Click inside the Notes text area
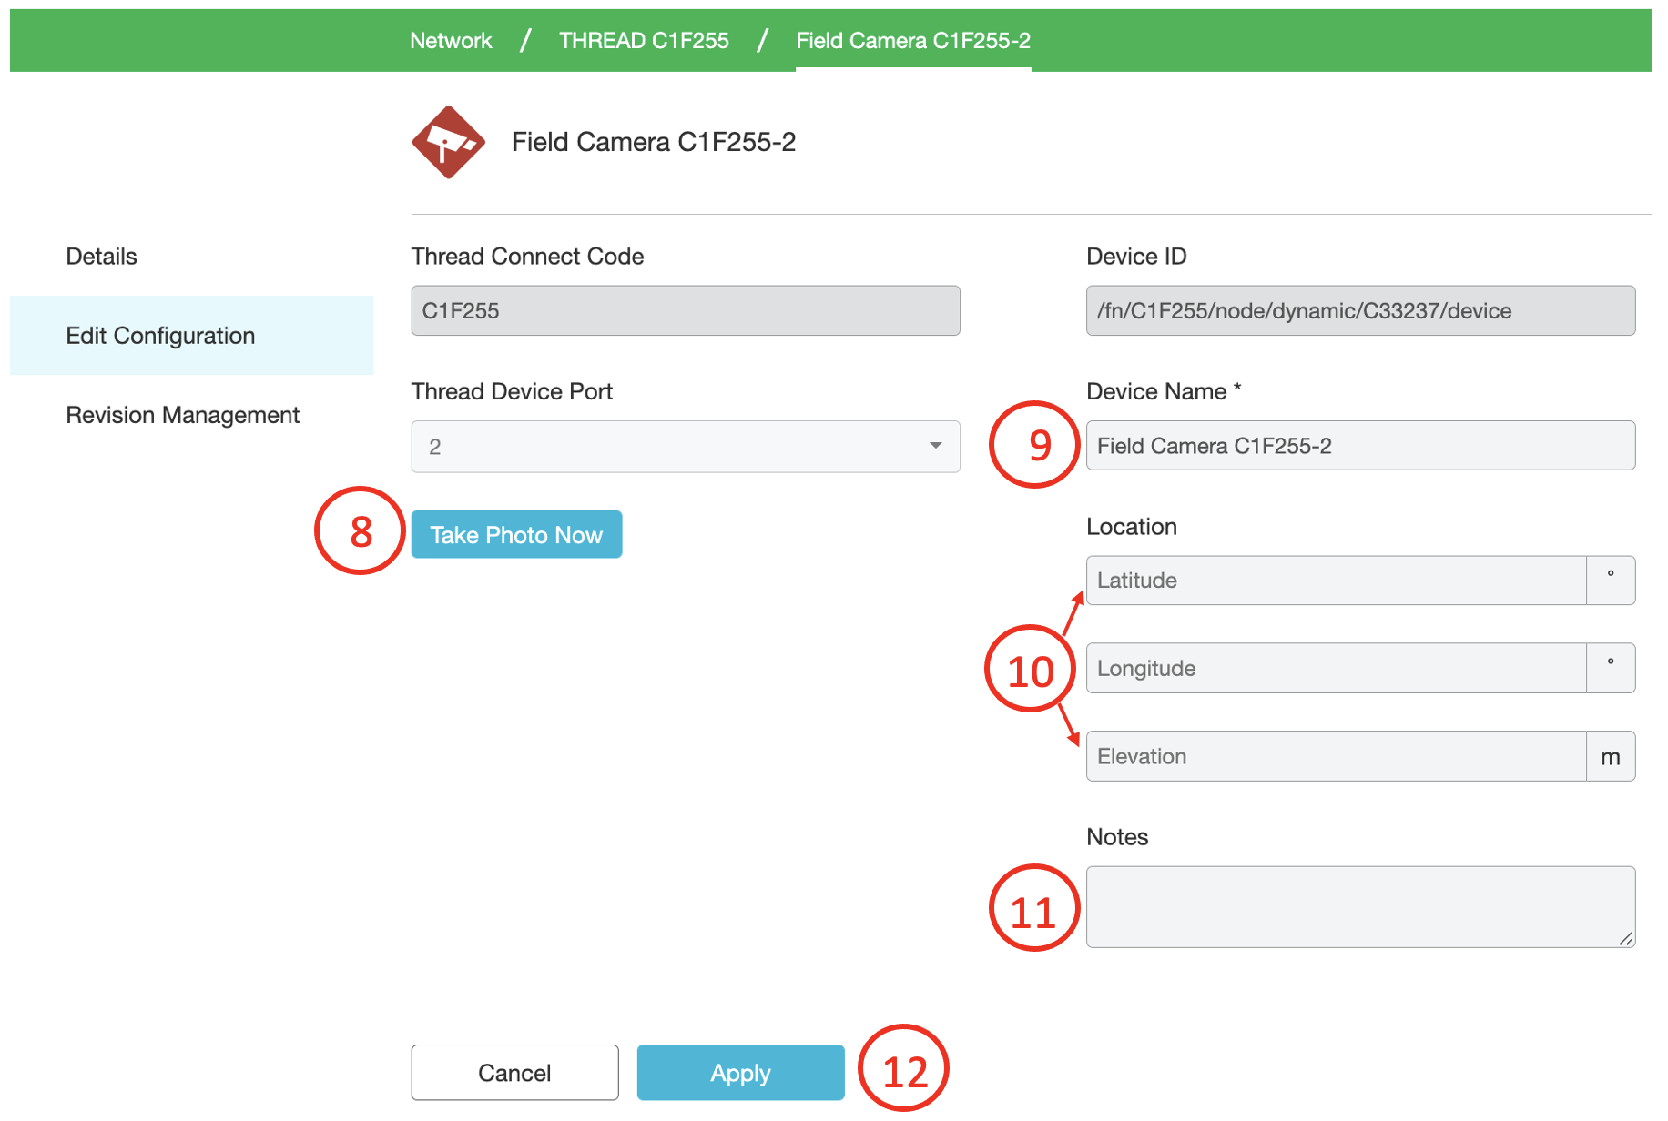 pyautogui.click(x=1360, y=906)
